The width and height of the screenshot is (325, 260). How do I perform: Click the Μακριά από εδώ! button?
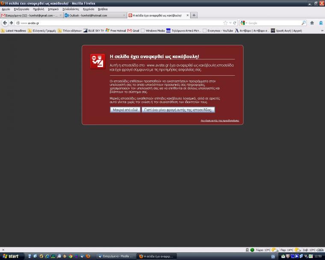125,109
